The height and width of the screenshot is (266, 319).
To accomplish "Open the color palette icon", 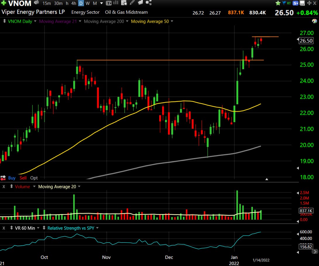I will point(314,21).
